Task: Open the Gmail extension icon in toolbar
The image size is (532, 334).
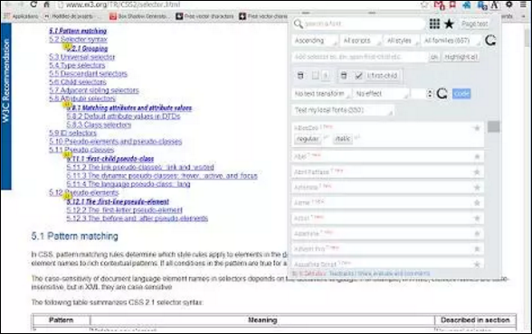Action: [439, 5]
